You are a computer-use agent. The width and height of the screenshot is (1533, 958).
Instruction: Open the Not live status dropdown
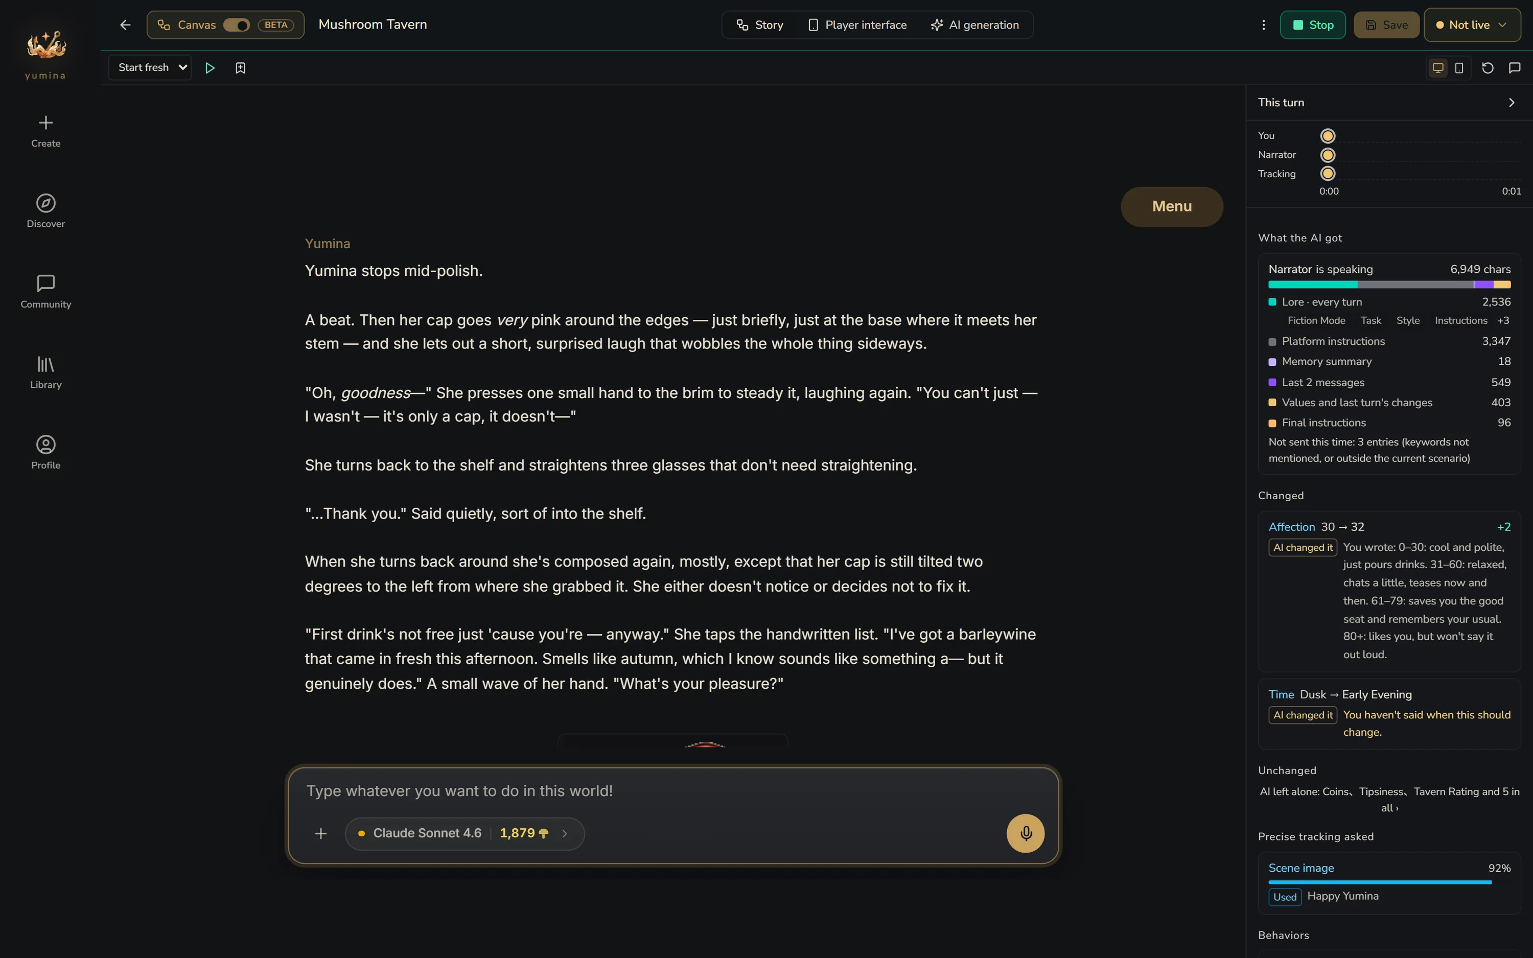tap(1472, 25)
